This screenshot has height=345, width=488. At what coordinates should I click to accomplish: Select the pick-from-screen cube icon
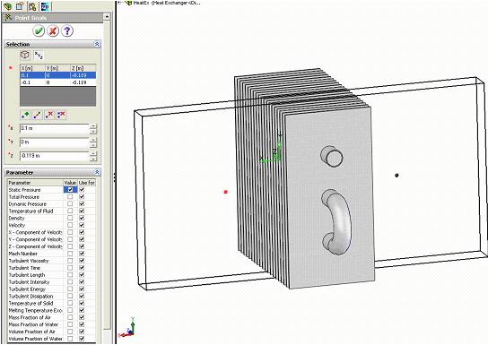(x=25, y=55)
